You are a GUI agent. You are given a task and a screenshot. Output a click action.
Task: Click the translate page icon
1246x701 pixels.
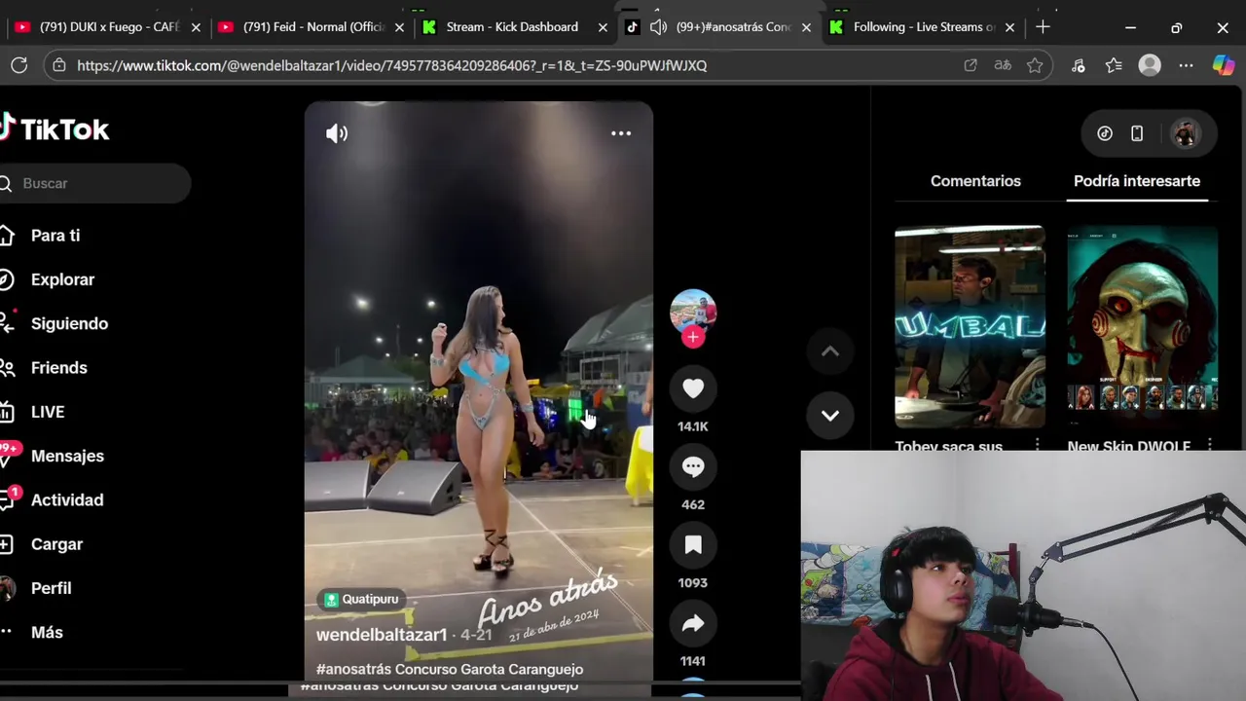pyautogui.click(x=1003, y=65)
